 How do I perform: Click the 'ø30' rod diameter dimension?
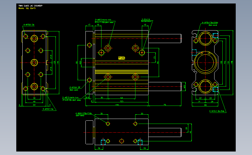(x=184, y=86)
